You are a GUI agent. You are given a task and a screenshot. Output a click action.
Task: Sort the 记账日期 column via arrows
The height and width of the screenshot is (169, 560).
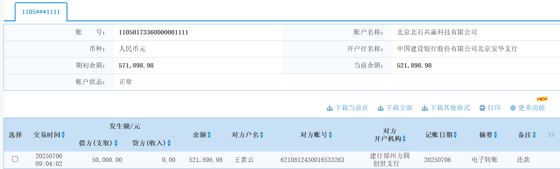coord(455,135)
